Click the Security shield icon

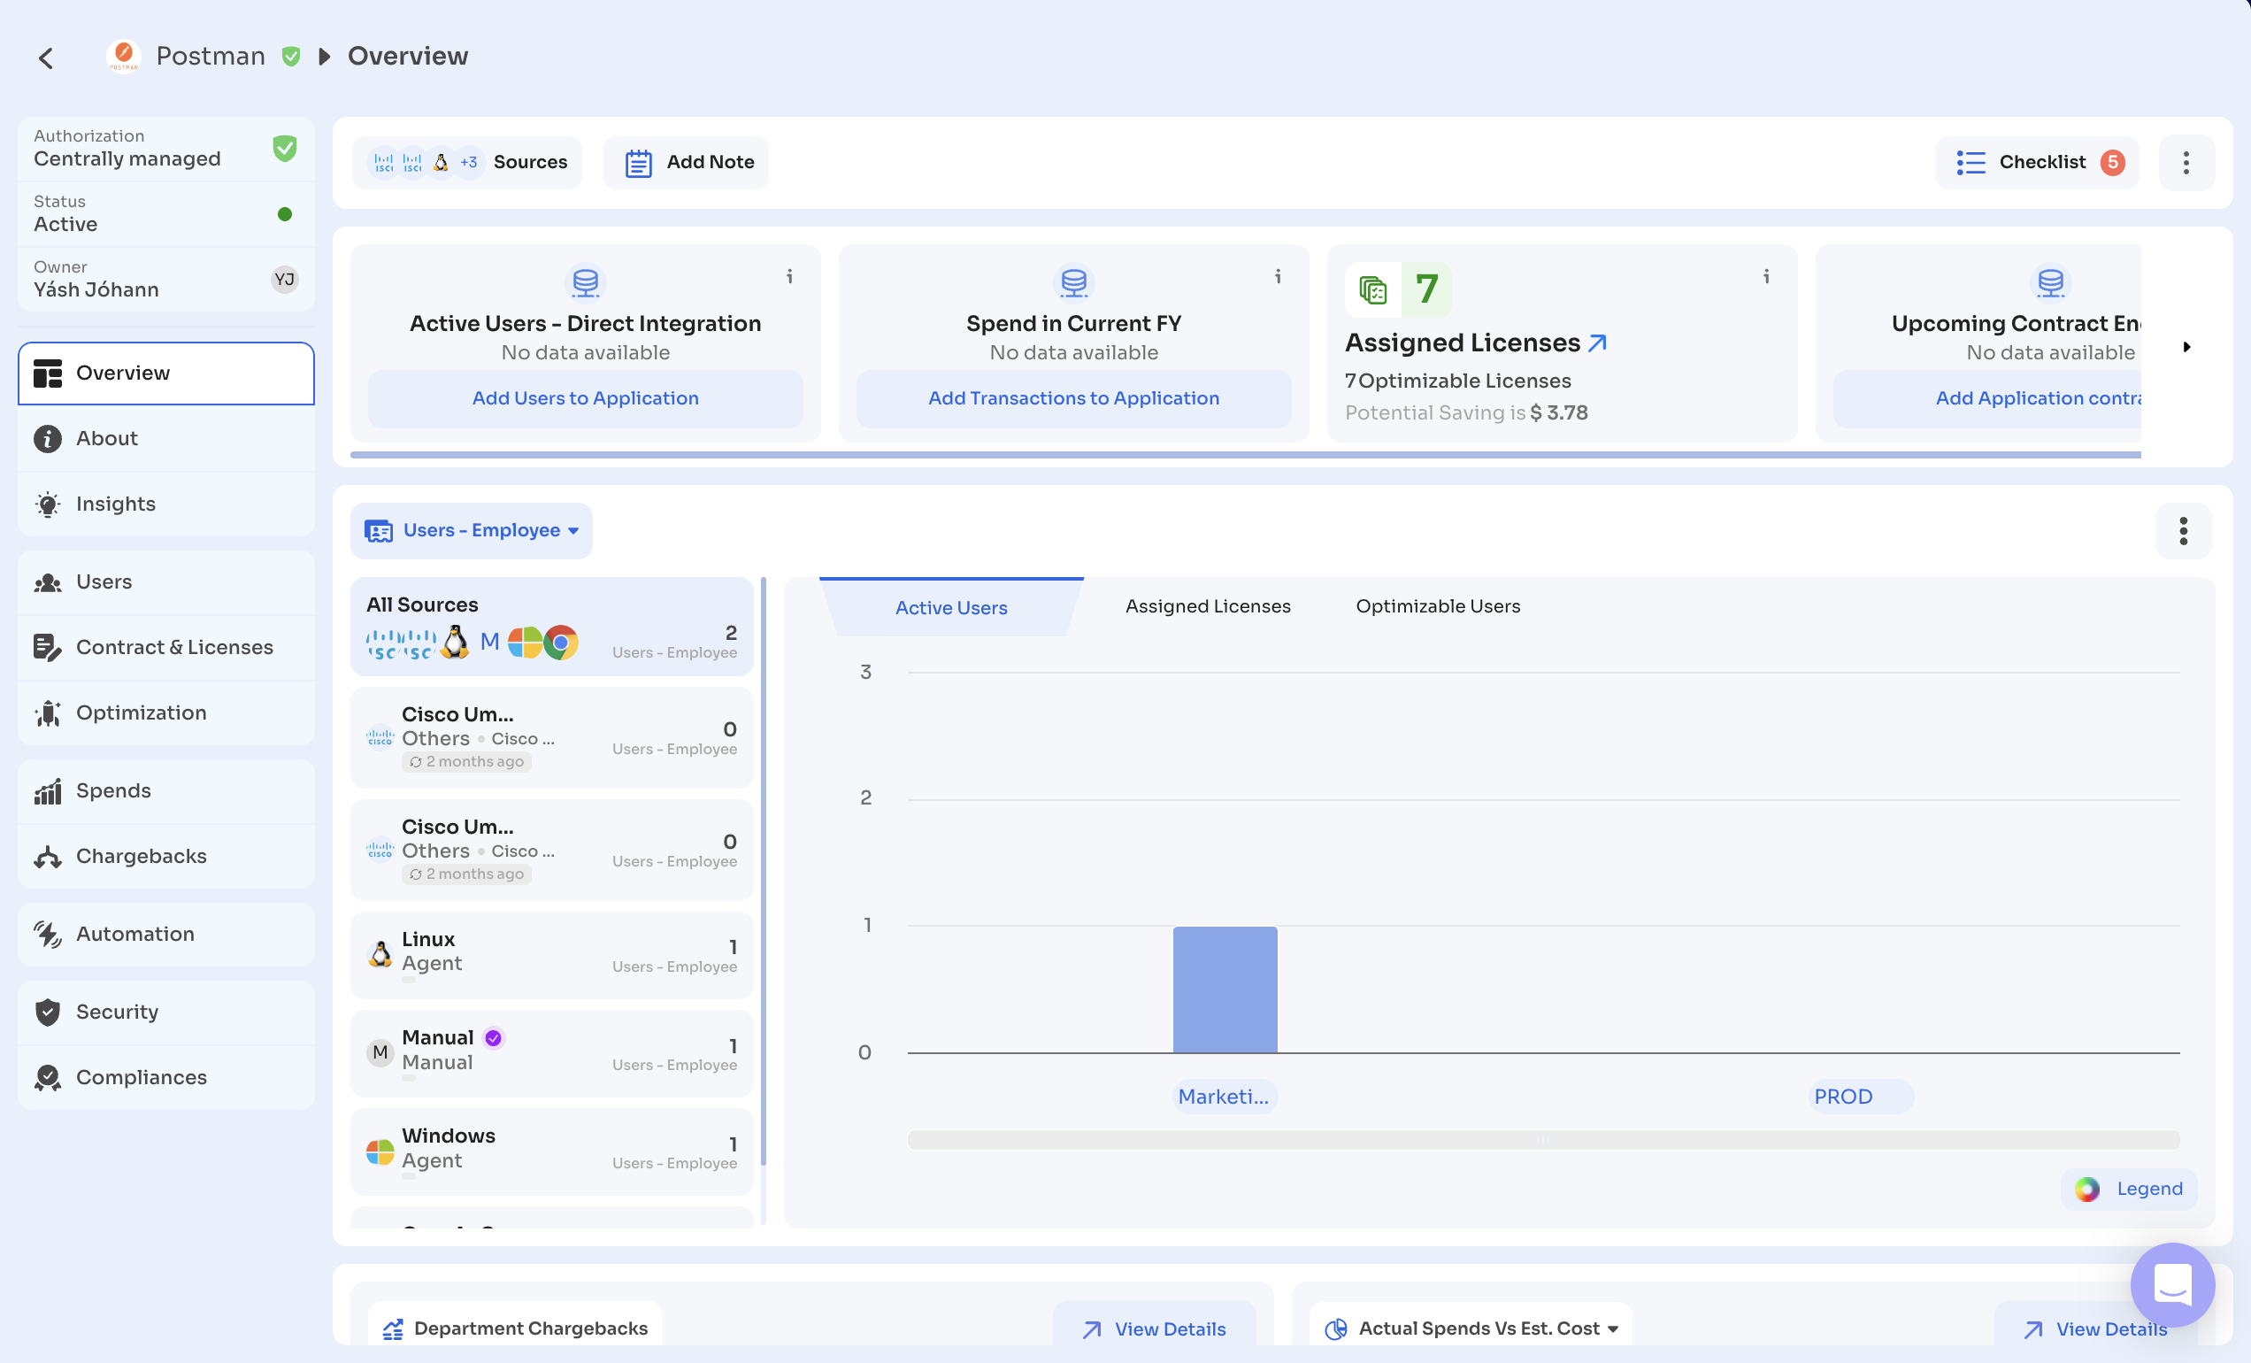(x=48, y=1013)
